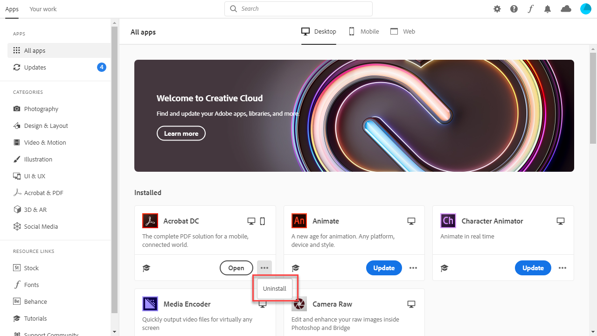This screenshot has width=597, height=336.
Task: Select Uninstall from the popup menu
Action: click(x=275, y=288)
